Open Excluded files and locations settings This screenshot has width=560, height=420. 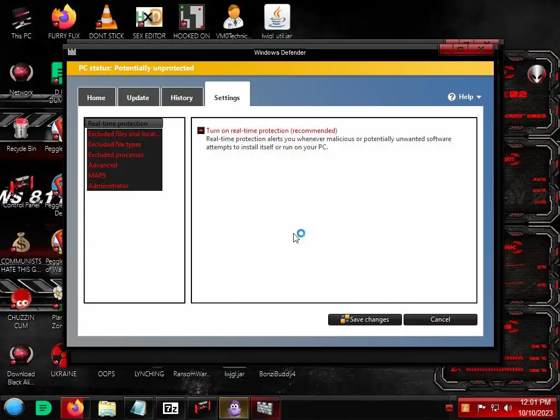[124, 134]
